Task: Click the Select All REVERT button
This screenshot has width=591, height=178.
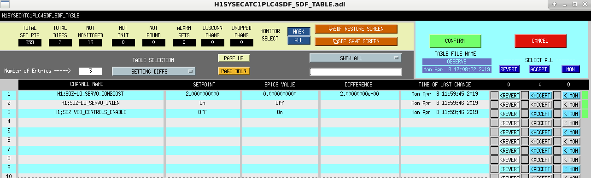Action: click(x=509, y=69)
